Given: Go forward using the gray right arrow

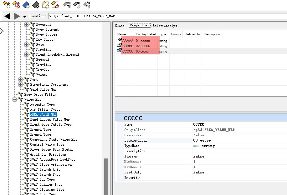Looking at the screenshot, I should pos(17,16).
